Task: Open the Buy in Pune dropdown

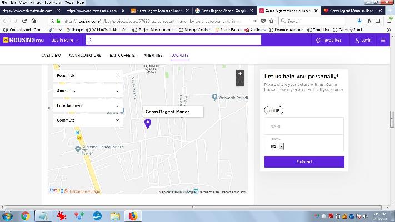Action: click(66, 40)
